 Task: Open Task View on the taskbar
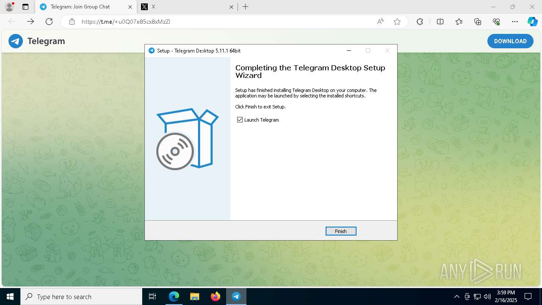[152, 297]
